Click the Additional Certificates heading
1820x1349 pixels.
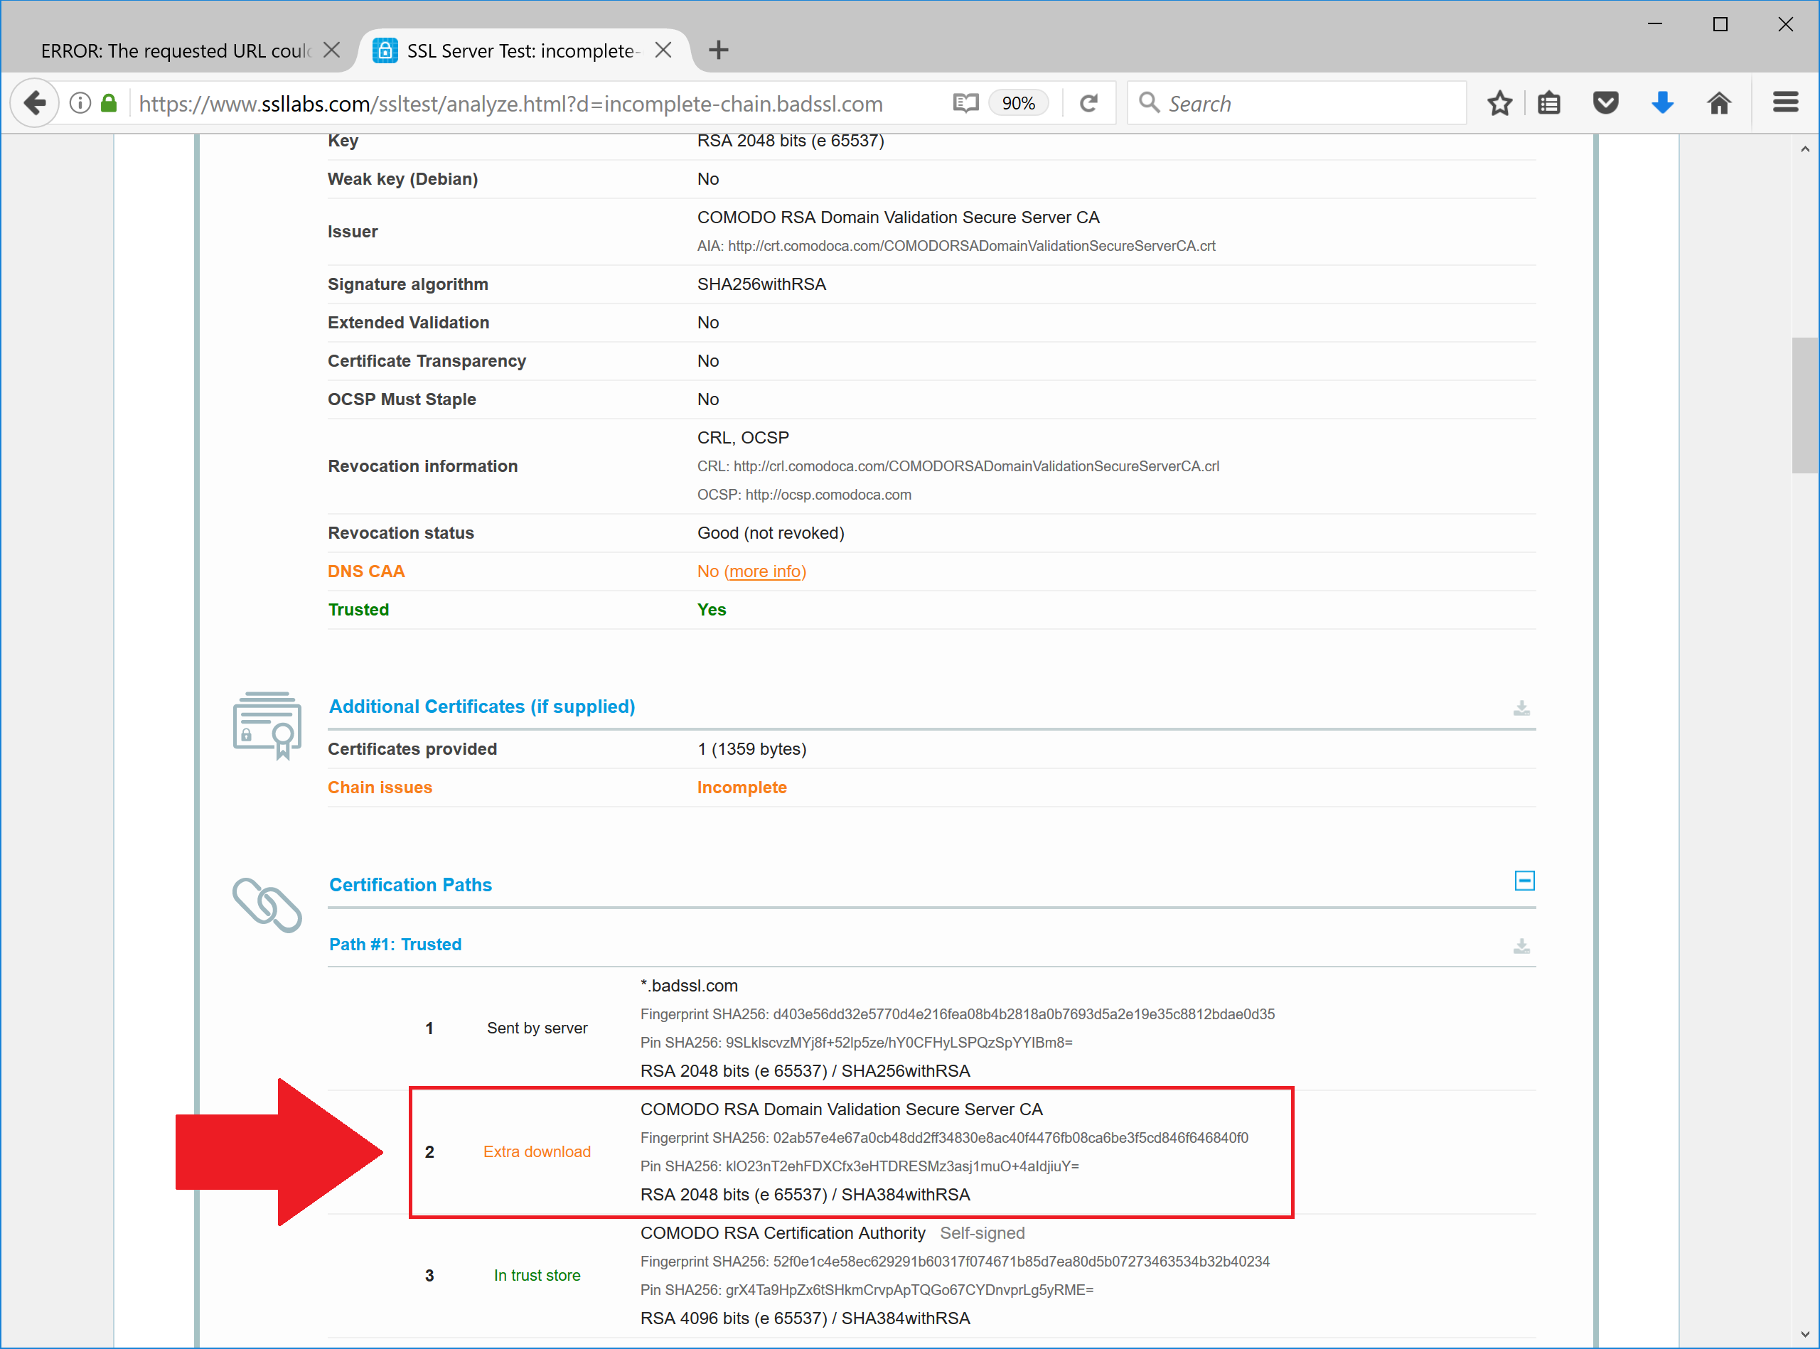tap(482, 706)
